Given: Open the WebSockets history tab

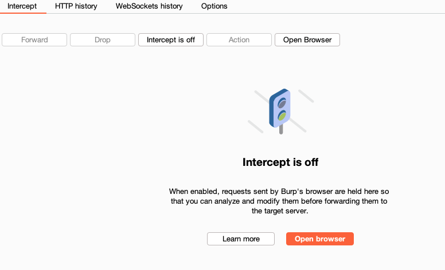Looking at the screenshot, I should coord(149,6).
